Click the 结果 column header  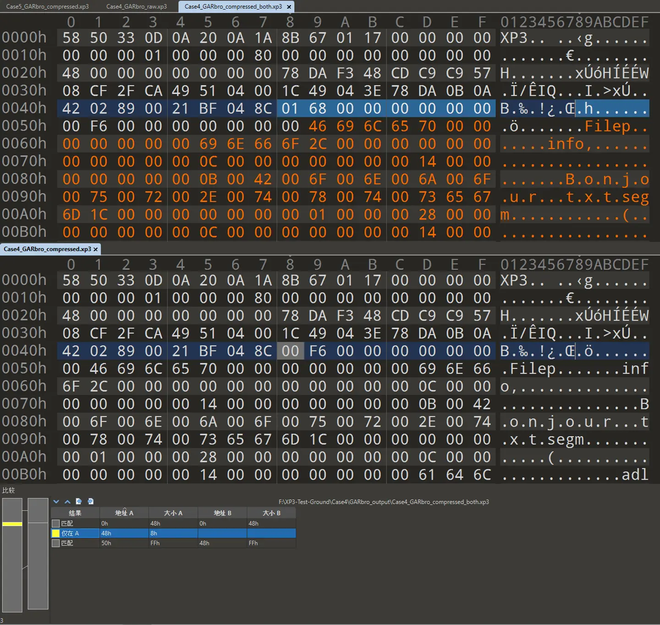tap(75, 513)
